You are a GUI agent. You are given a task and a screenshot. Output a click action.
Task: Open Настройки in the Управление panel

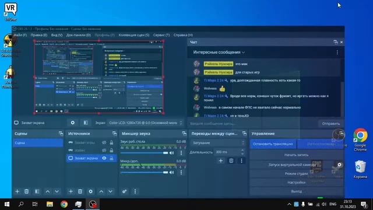coord(296,183)
